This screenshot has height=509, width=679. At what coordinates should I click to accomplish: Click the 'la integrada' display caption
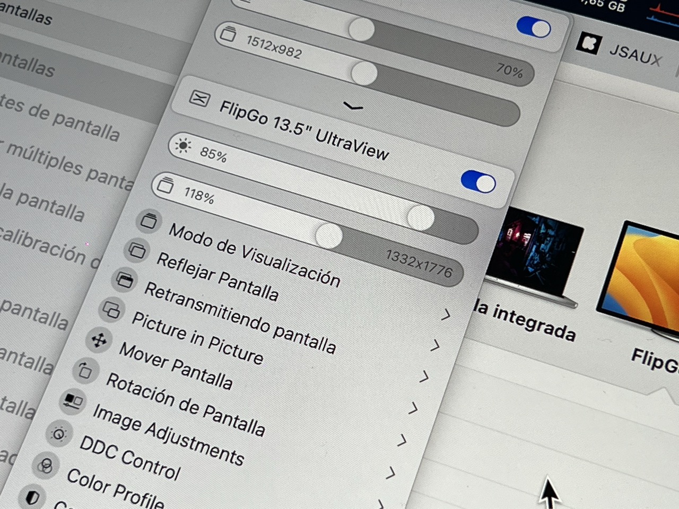[525, 321]
